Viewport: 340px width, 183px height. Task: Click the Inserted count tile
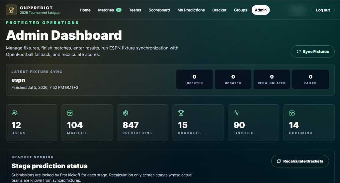pos(194,79)
